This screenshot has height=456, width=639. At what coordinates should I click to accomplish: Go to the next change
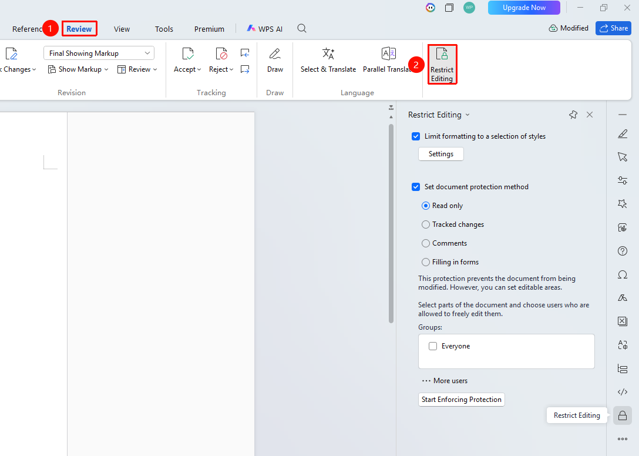tap(245, 69)
